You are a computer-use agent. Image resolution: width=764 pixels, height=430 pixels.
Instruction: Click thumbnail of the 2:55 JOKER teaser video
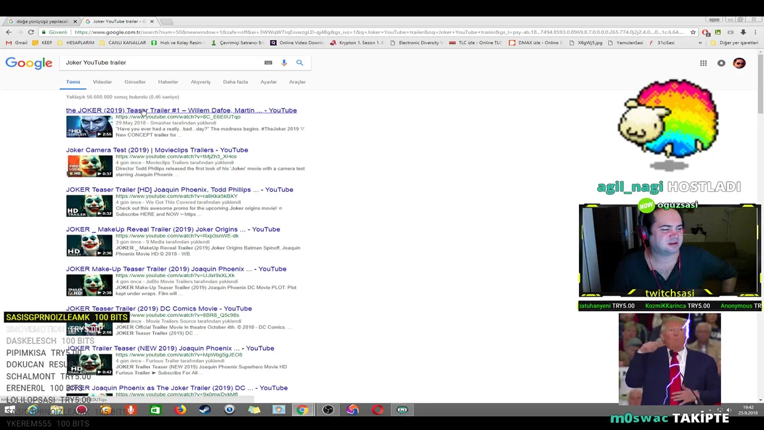(x=89, y=127)
